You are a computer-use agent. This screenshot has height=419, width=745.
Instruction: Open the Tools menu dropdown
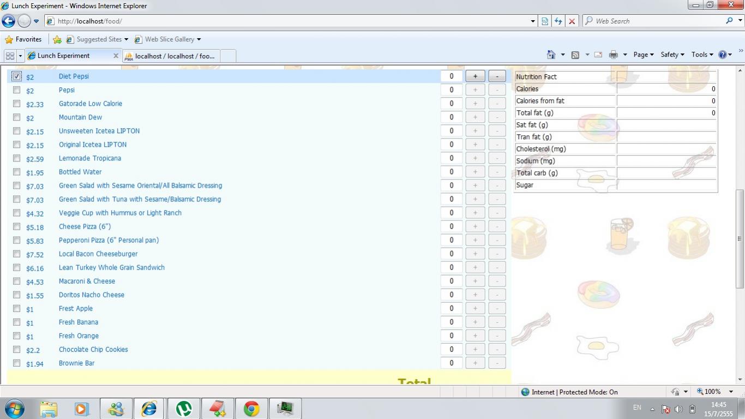click(x=702, y=55)
